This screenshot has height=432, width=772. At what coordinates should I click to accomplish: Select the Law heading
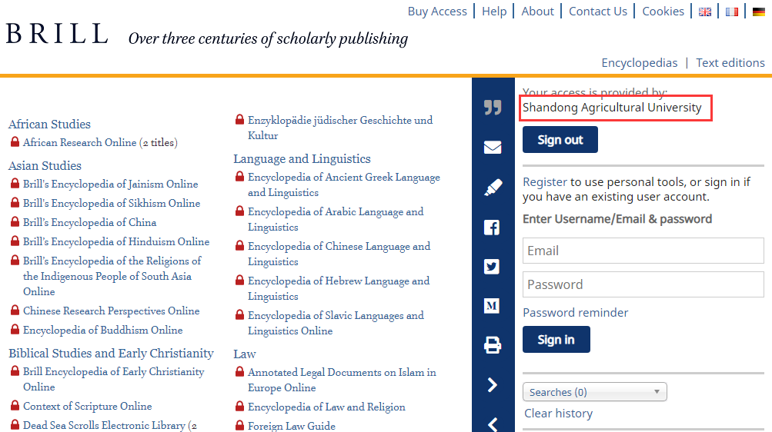tap(245, 354)
